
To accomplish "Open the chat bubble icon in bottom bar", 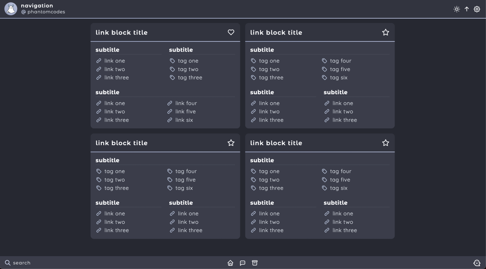I will coord(243,263).
